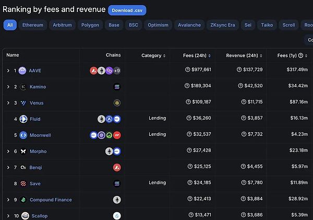The height and width of the screenshot is (220, 313).
Task: Select the Ethereum chain filter tab
Action: [33, 25]
